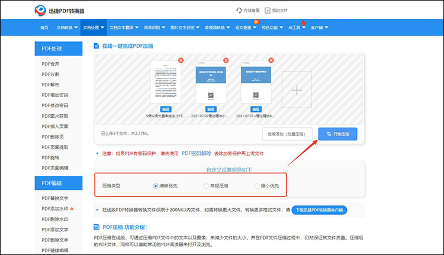Select PDF添加水印 in the sidebar
This screenshot has height=255, width=444.
coord(55,209)
